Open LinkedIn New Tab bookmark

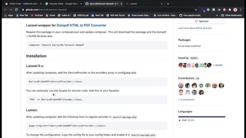98,15
